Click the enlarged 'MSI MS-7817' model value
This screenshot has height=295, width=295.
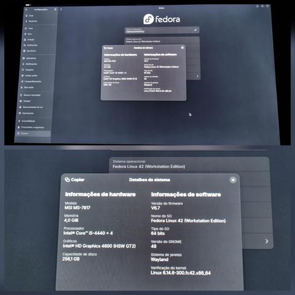coord(77,208)
